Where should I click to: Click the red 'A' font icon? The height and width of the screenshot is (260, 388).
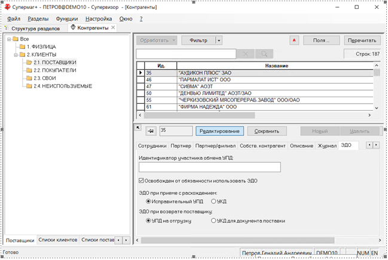click(x=294, y=41)
